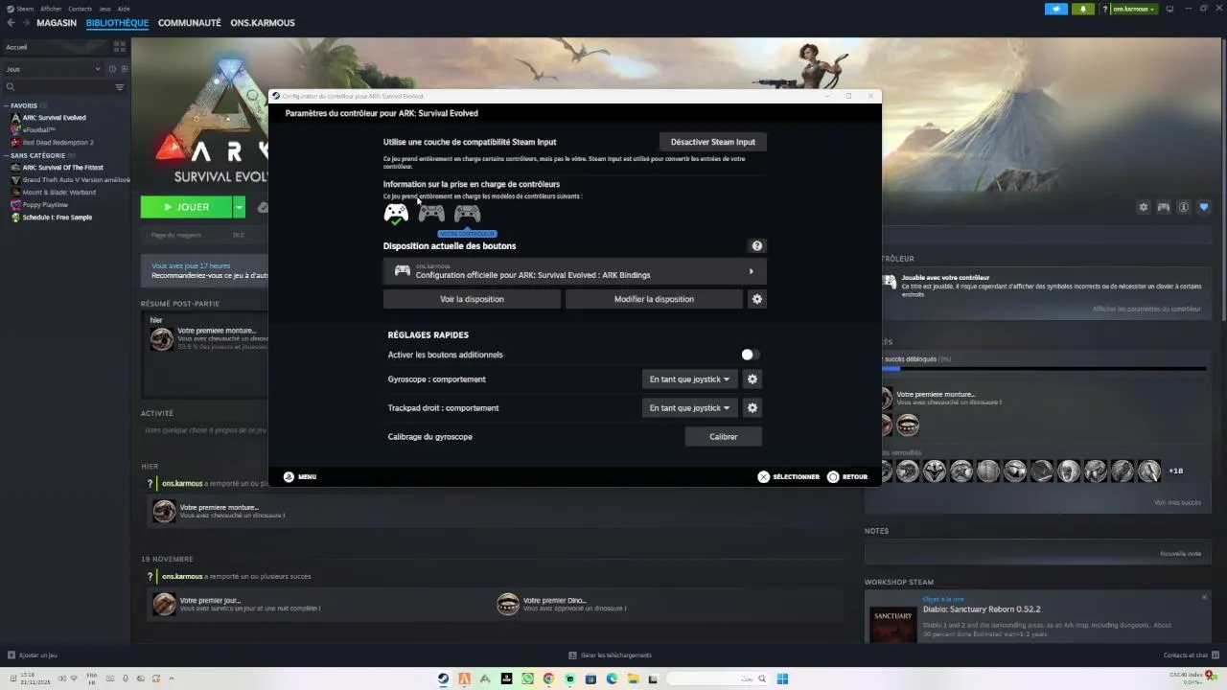Screen dimensions: 1227x690
Task: Open layout settings gear beside Modifier la disposition
Action: (757, 299)
